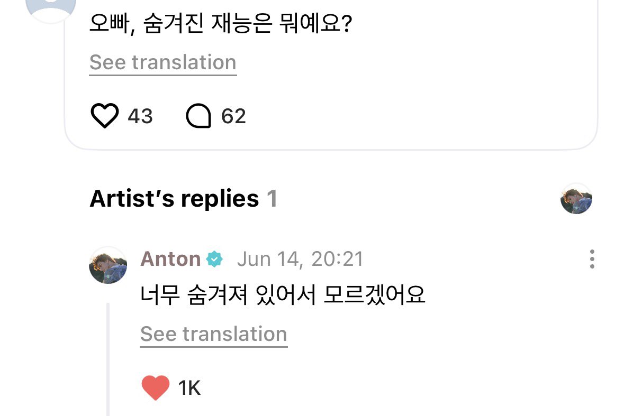Select Anton's Korean reply text
624x416 pixels.
pyautogui.click(x=283, y=295)
